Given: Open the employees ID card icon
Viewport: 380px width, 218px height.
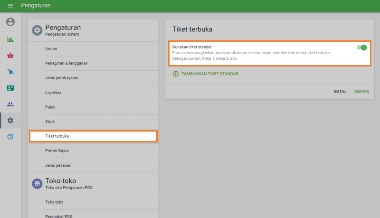Looking at the screenshot, I should click(10, 88).
